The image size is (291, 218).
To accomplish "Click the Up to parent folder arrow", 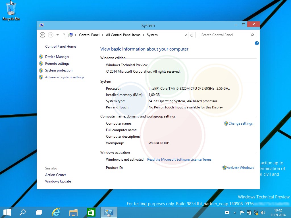I will pyautogui.click(x=64, y=35).
